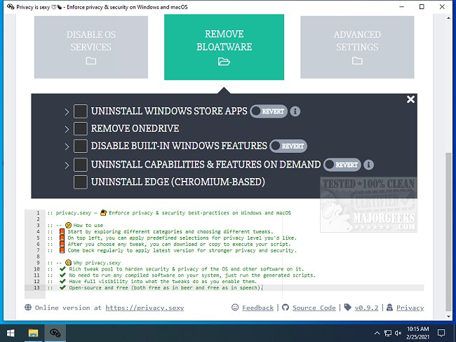Click inside code editor on line 13
The width and height of the screenshot is (456, 342).
tap(234, 287)
